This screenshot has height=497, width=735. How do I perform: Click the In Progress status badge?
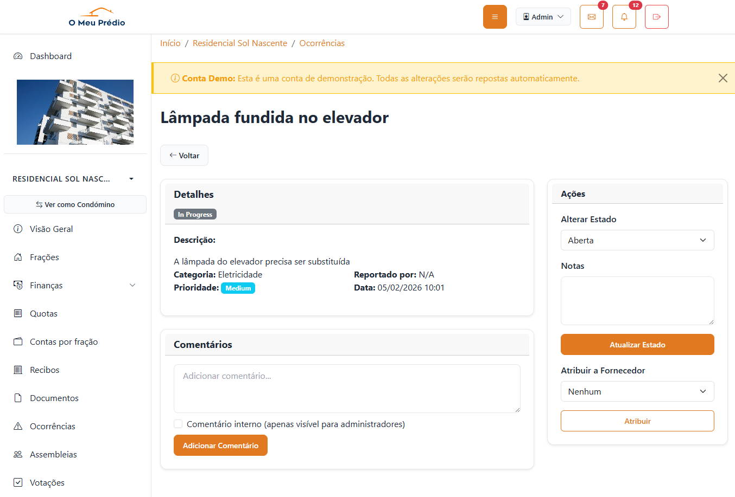pyautogui.click(x=194, y=214)
